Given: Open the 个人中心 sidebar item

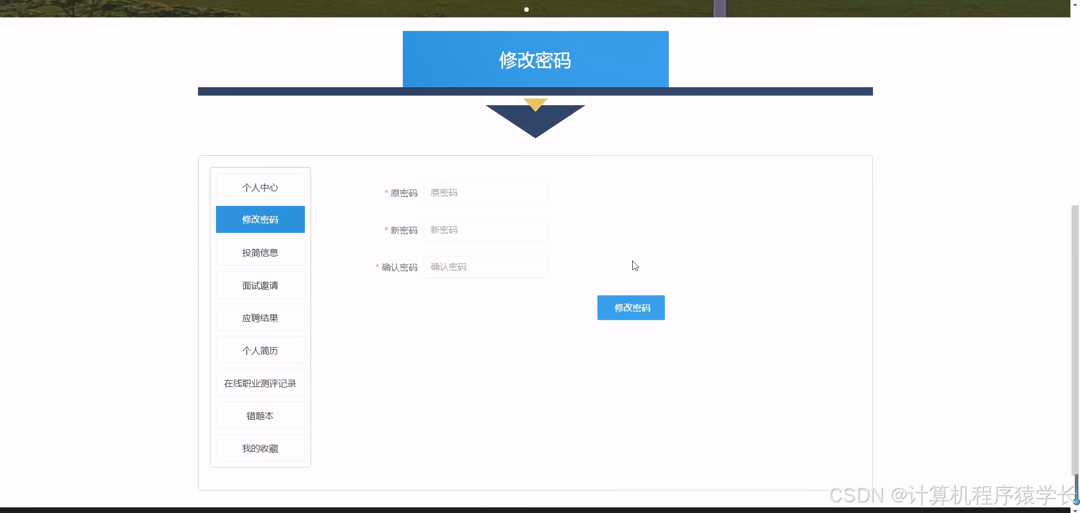Looking at the screenshot, I should (260, 187).
